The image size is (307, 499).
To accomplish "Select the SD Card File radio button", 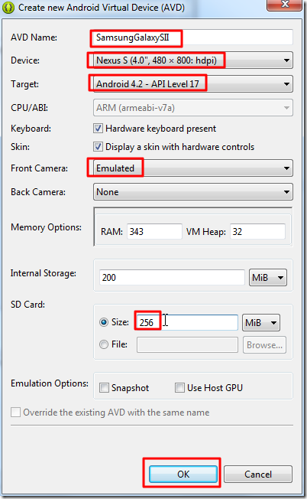I will (104, 344).
